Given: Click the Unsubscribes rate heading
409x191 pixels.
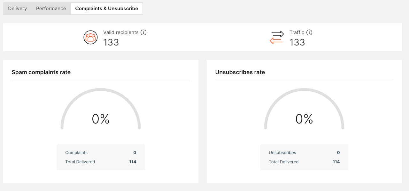Looking at the screenshot, I should tap(240, 72).
